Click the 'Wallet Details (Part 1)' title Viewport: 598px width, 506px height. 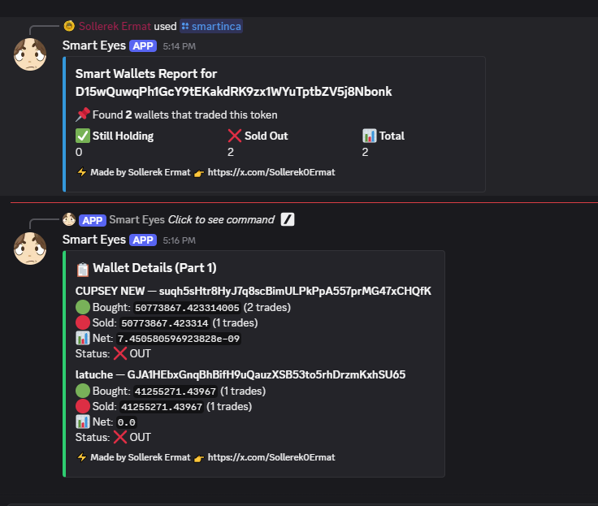pos(154,268)
